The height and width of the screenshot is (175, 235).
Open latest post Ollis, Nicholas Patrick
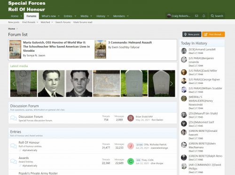pyautogui.click(x=155, y=145)
